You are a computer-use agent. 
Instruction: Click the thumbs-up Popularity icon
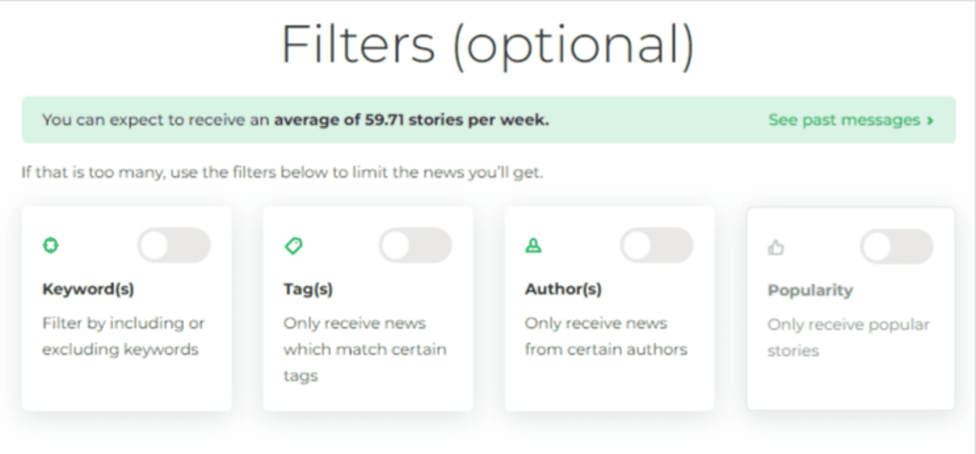(776, 247)
